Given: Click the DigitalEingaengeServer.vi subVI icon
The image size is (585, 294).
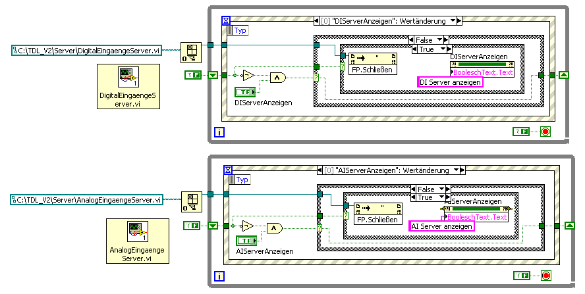Looking at the screenshot, I should (x=128, y=77).
